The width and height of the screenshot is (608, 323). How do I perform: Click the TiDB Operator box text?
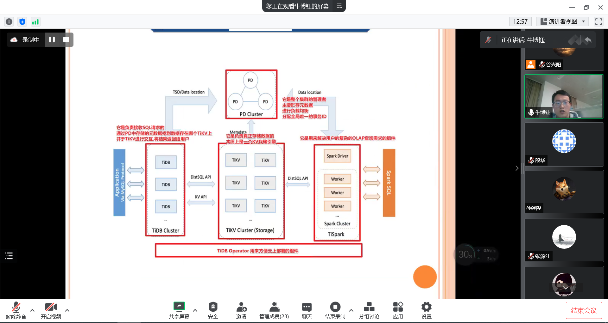click(x=258, y=251)
